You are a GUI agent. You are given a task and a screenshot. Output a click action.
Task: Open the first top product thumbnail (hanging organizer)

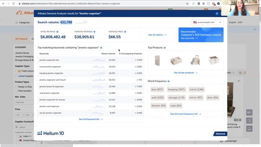tap(157, 60)
